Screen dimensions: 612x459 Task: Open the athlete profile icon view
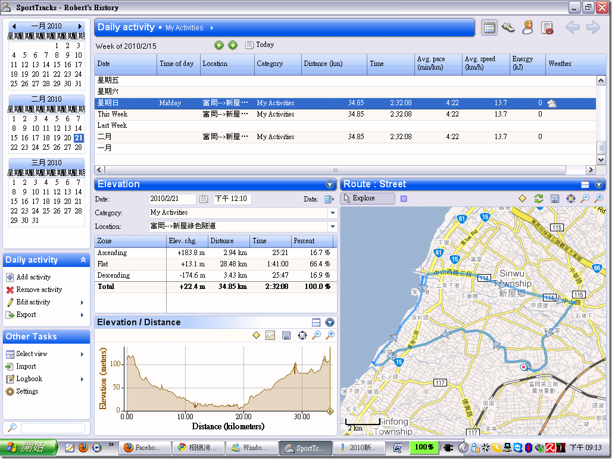click(527, 28)
